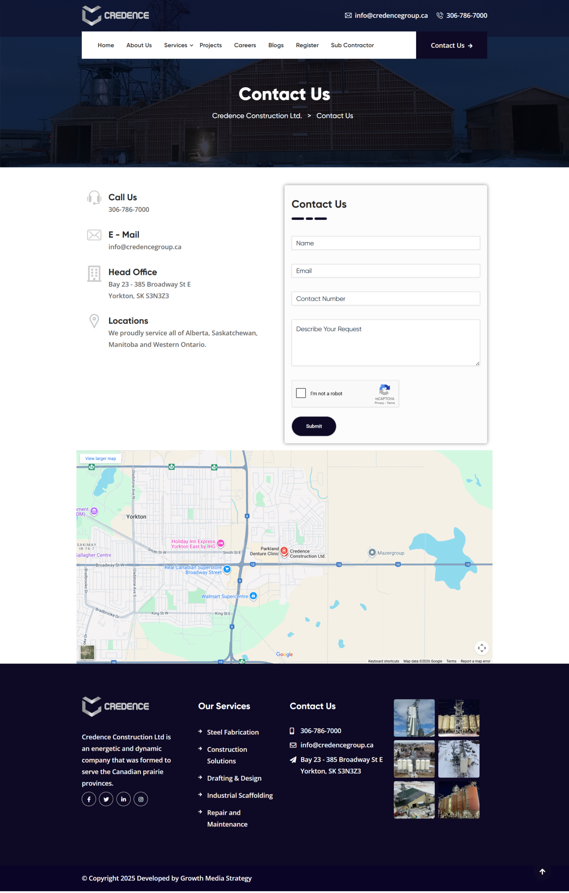Screen dimensions: 569x893
Task: Expand the Services dropdown menu
Action: point(178,45)
